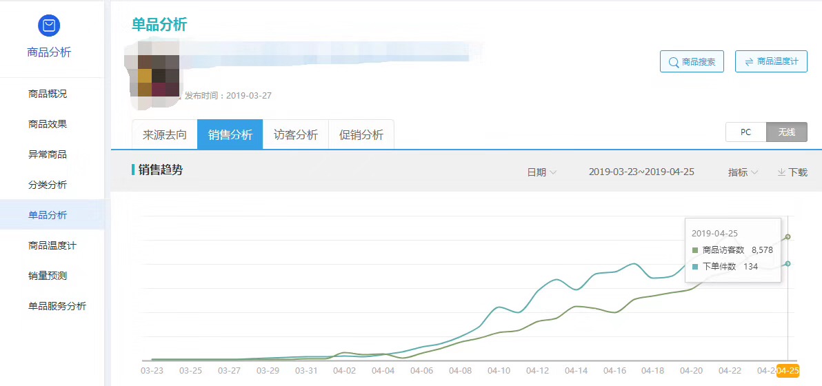Viewport: 822px width, 386px height.
Task: Switch to the 来源去向 tab
Action: click(165, 134)
